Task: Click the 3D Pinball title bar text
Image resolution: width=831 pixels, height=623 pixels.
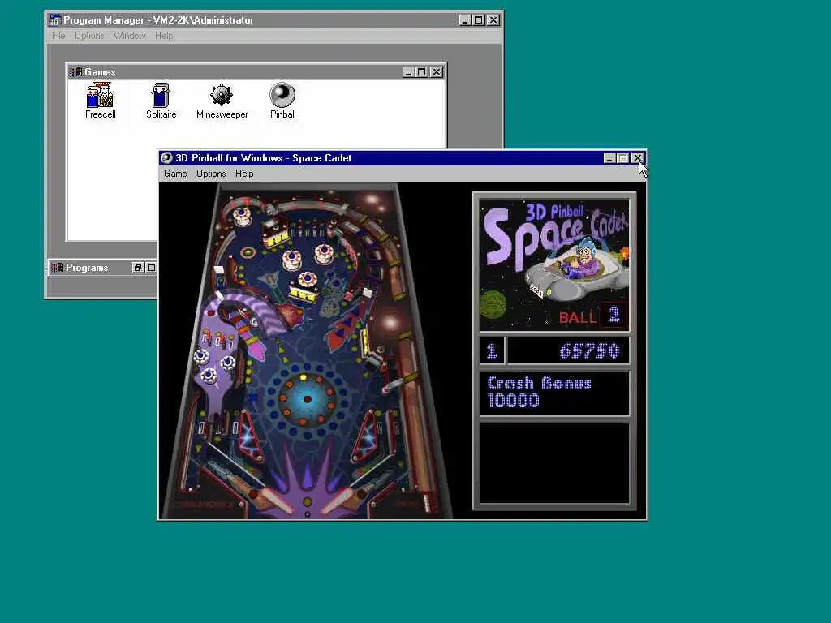Action: pyautogui.click(x=264, y=158)
